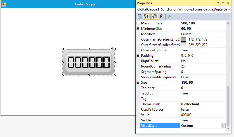Open the VisualStyle dropdown arrow
Image resolution: width=234 pixels, height=137 pixels.
coord(223,126)
